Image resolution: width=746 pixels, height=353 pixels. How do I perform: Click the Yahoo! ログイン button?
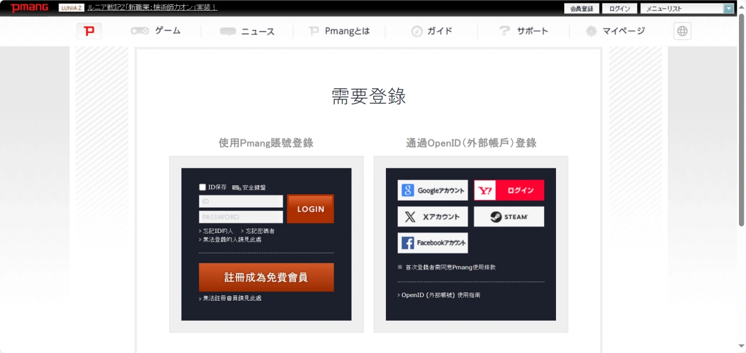(508, 190)
